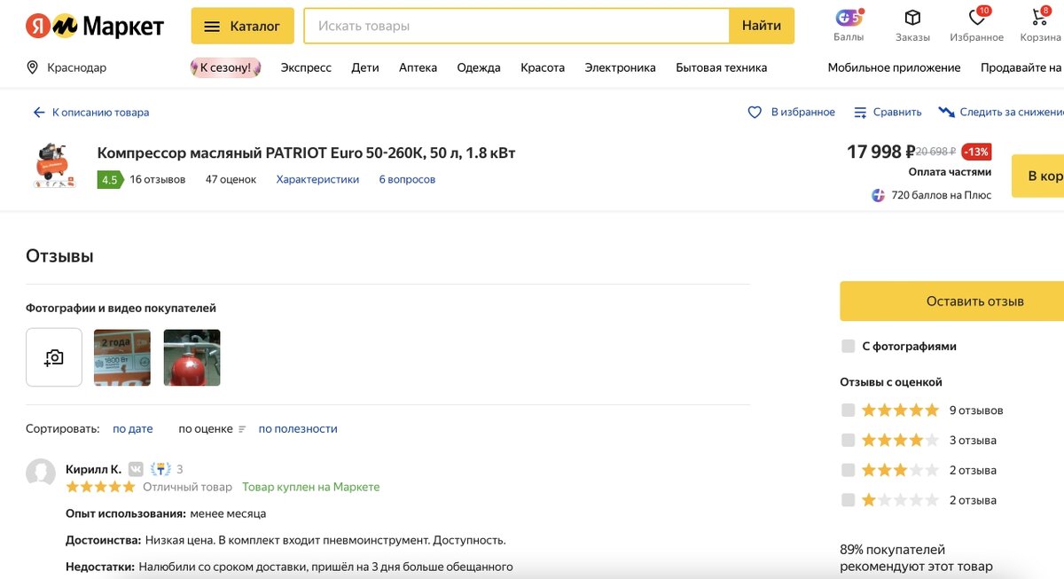Click the Краснодар location pin icon
1064x579 pixels.
pos(33,67)
